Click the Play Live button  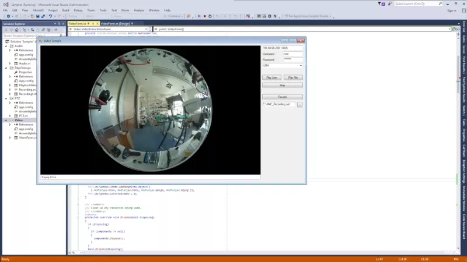[271, 77]
